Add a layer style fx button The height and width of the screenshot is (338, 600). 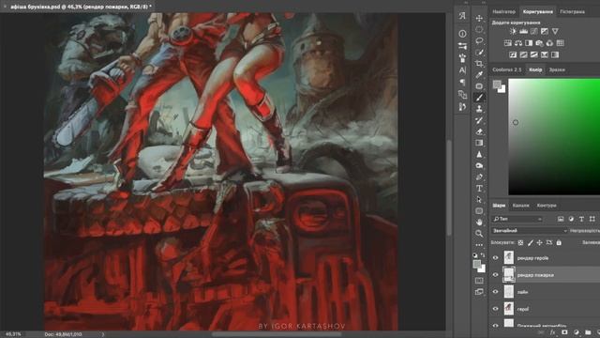pyautogui.click(x=552, y=332)
